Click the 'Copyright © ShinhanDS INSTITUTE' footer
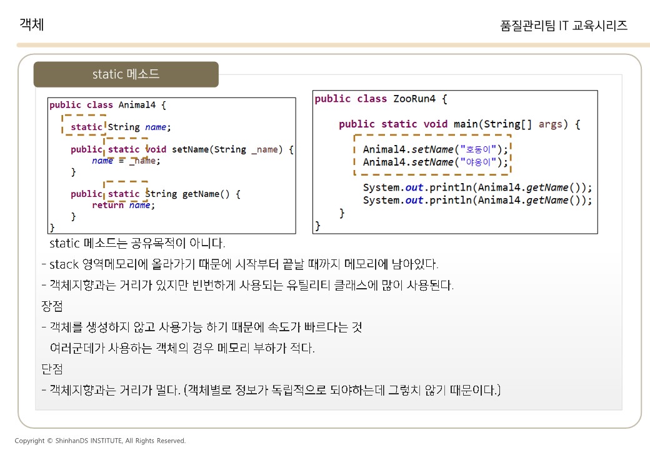Image resolution: width=650 pixels, height=450 pixels. point(100,441)
